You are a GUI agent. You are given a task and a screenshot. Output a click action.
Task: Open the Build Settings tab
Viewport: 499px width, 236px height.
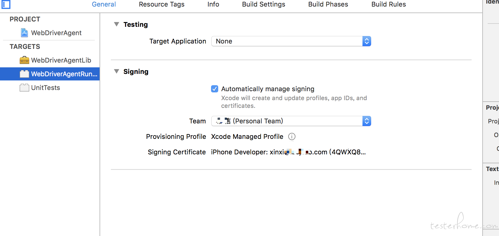pyautogui.click(x=264, y=4)
